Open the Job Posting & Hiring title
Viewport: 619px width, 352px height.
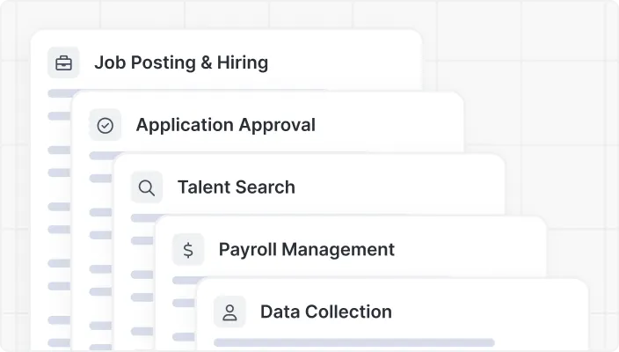[x=181, y=63]
